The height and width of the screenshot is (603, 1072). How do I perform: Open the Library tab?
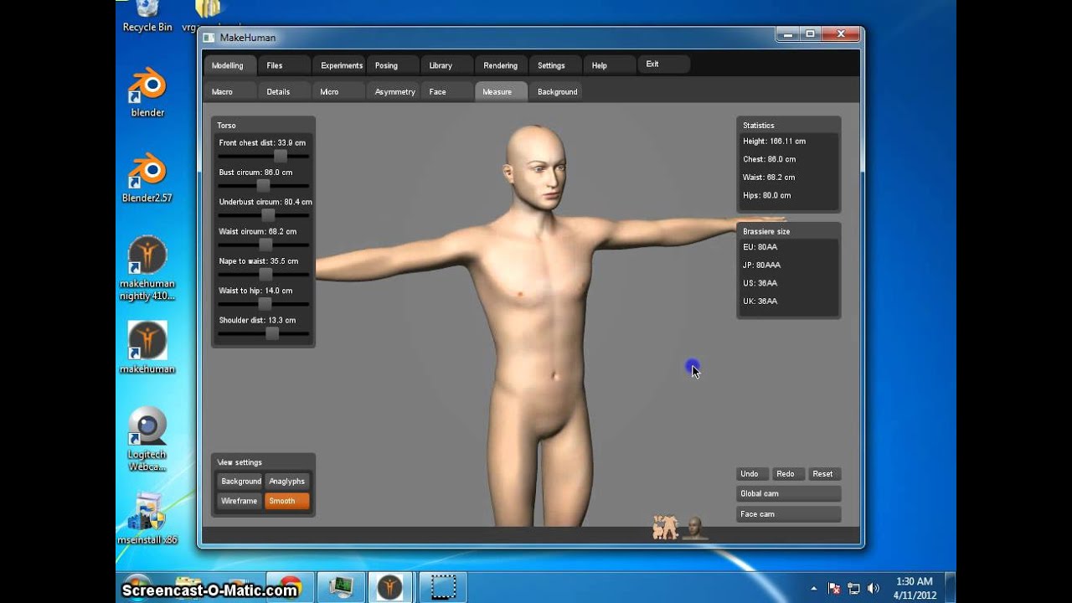click(447, 65)
